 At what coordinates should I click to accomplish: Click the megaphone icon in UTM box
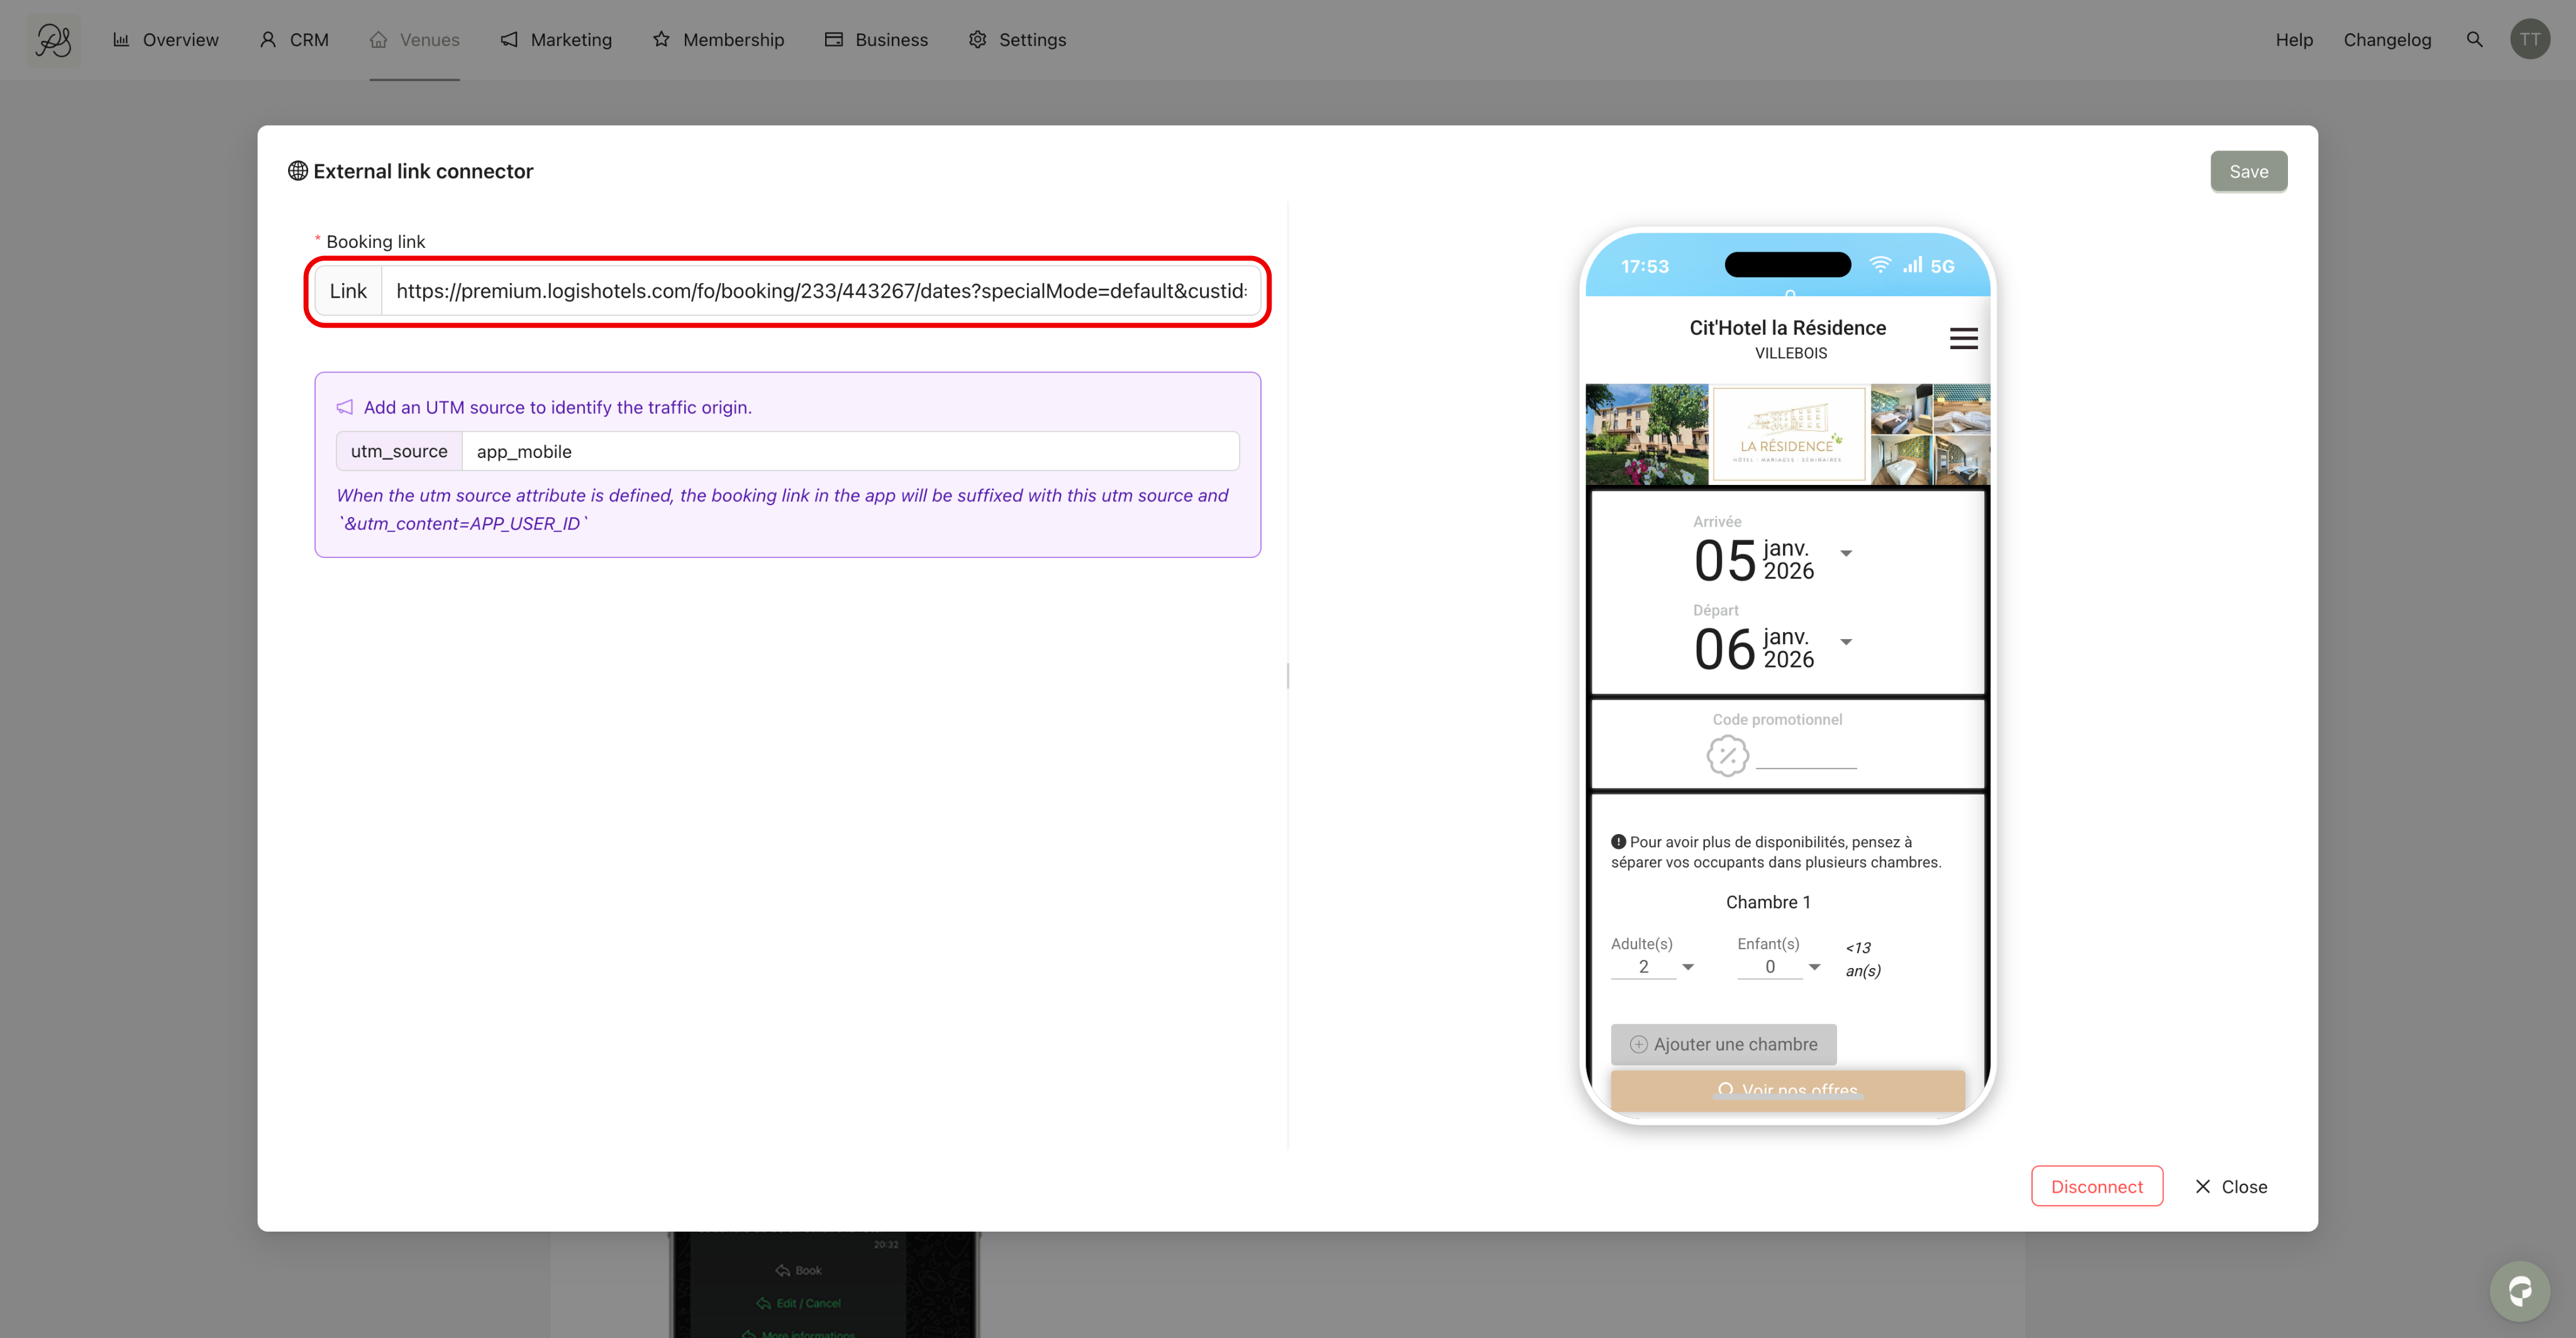coord(345,407)
